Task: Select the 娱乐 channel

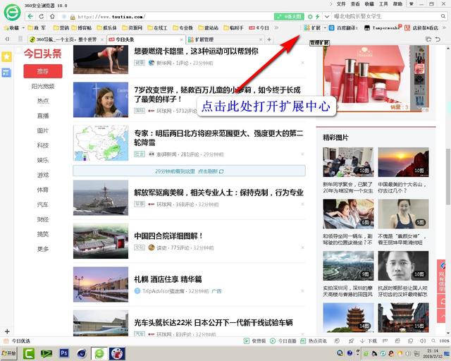Action: pos(43,160)
